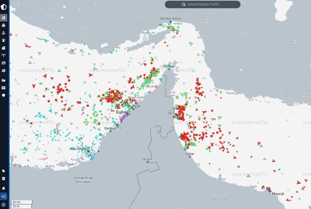
Task: Open the settings gear in sidebar
Action: pos(4,204)
